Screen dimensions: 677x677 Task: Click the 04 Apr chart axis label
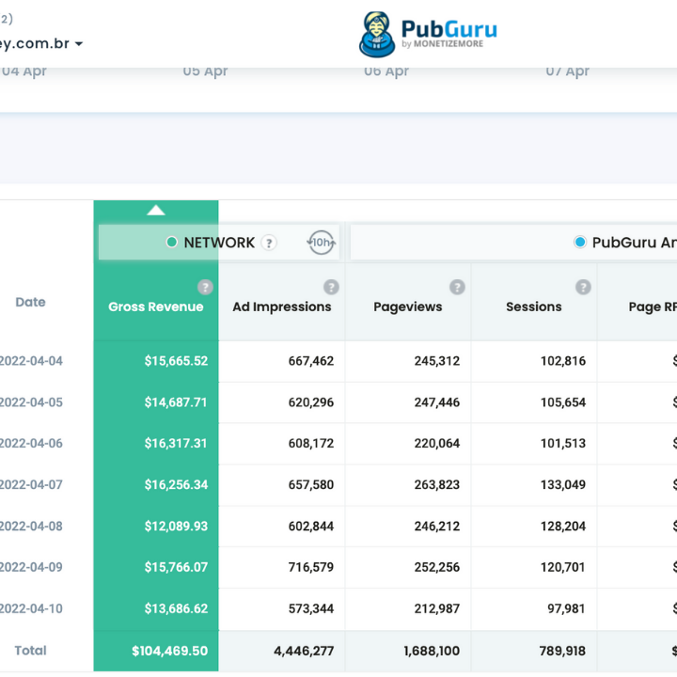click(24, 71)
